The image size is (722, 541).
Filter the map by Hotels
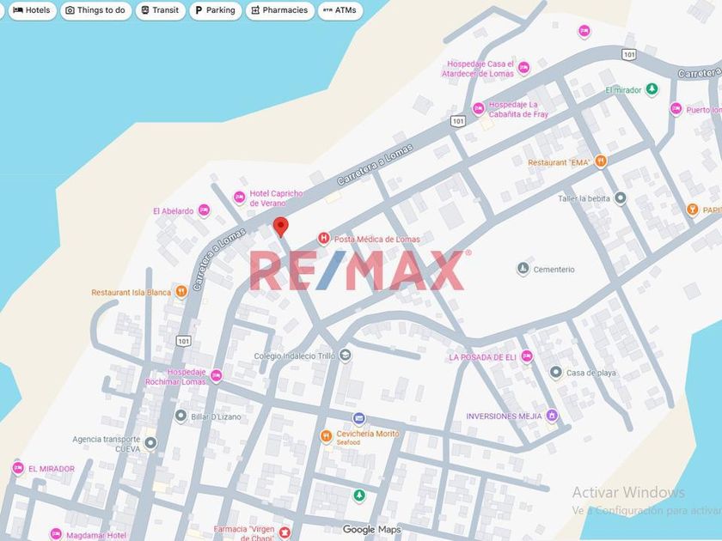click(x=32, y=10)
